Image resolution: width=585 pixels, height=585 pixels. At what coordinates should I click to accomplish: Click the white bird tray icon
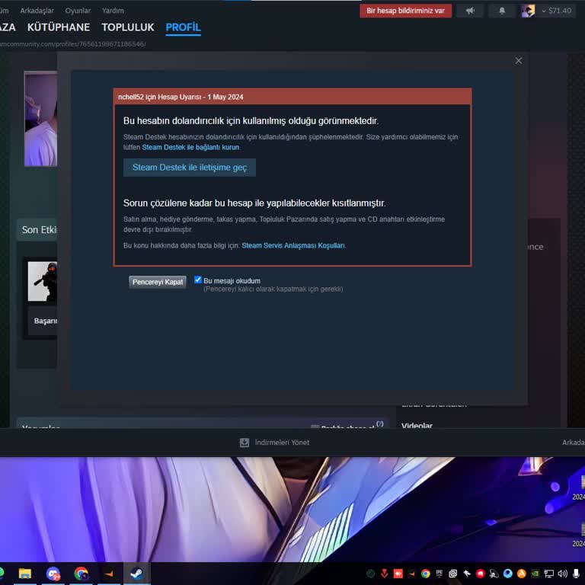click(x=467, y=574)
